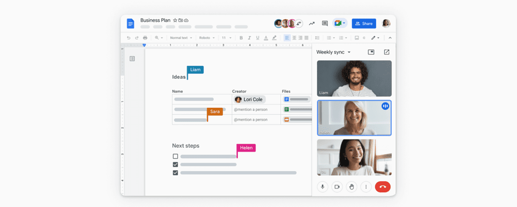
Task: Click the Slides file chip in third row
Action: (x=297, y=119)
